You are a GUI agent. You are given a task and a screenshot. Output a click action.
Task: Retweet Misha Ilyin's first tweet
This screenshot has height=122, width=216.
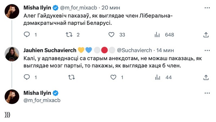[x=70, y=35]
